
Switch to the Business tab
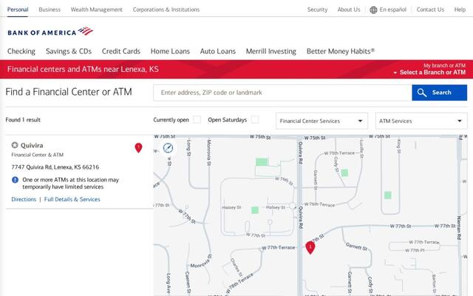click(x=50, y=10)
